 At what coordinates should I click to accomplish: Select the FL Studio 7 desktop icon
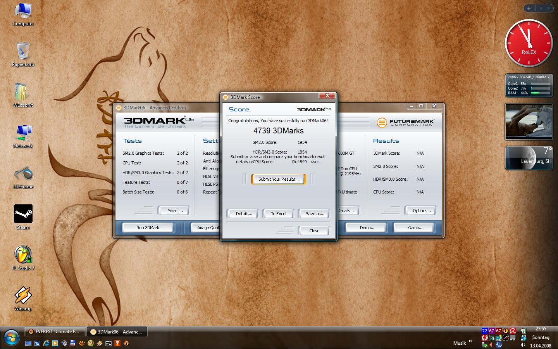(x=23, y=258)
